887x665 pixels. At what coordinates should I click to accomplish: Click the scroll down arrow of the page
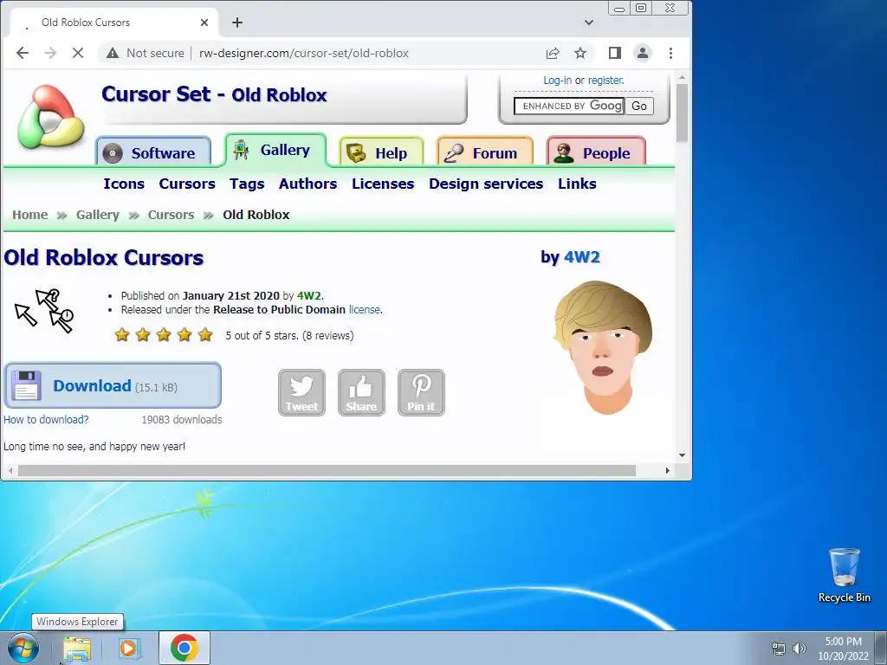tap(682, 455)
